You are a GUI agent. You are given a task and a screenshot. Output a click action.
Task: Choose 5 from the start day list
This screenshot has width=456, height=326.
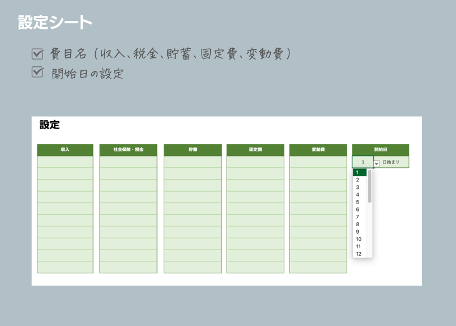(x=357, y=202)
